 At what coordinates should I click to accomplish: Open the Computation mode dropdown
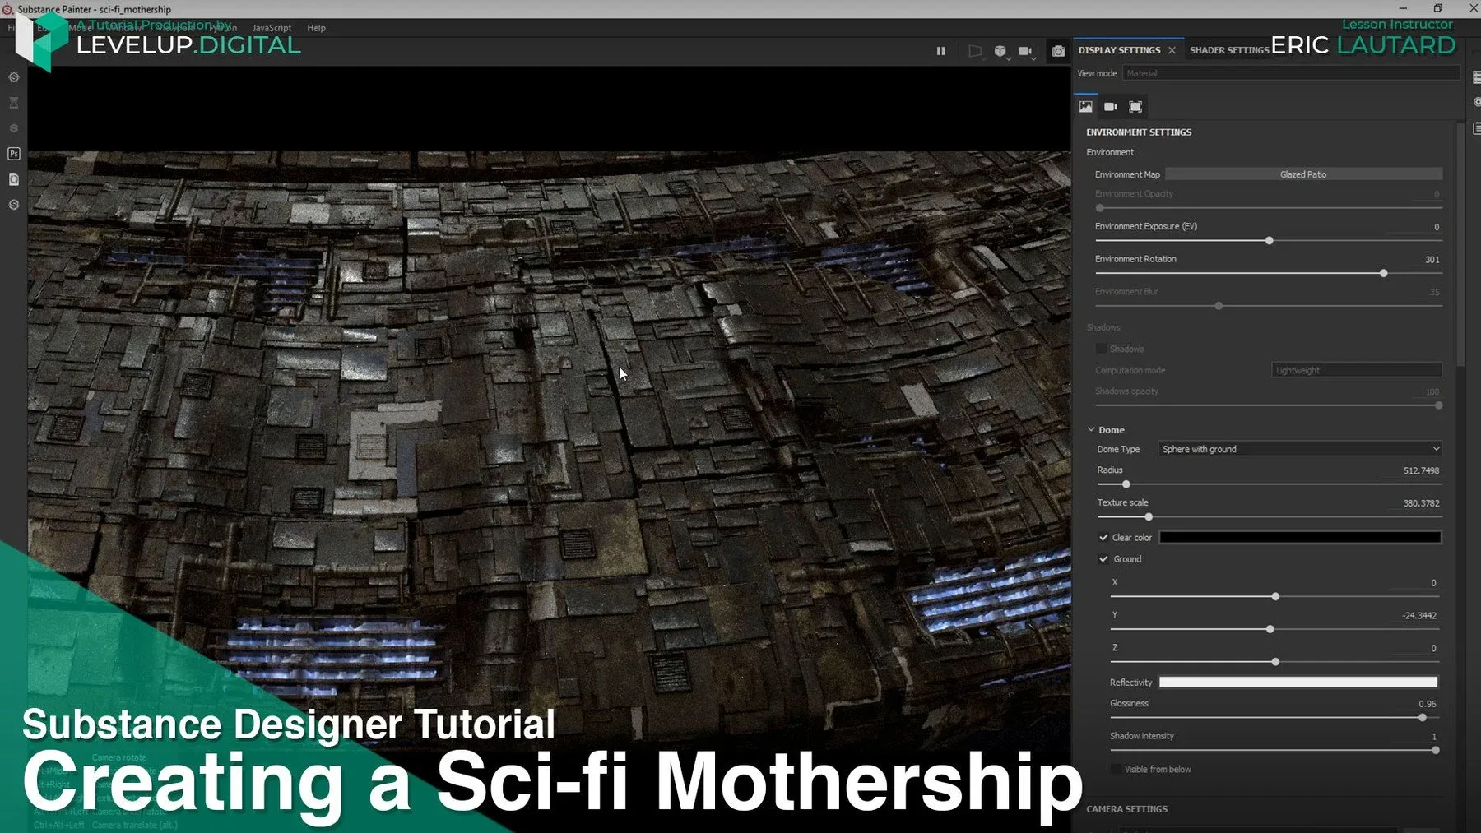tap(1356, 370)
